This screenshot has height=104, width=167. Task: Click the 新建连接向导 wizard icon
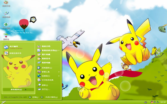pyautogui.click(x=6, y=53)
